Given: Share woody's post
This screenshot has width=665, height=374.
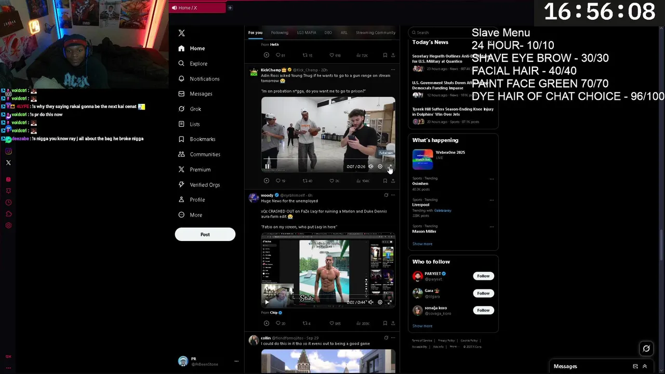Looking at the screenshot, I should coord(393,323).
